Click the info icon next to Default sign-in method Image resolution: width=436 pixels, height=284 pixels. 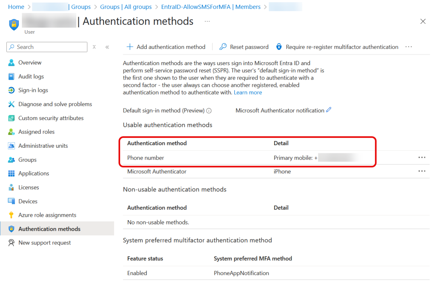[x=209, y=111]
